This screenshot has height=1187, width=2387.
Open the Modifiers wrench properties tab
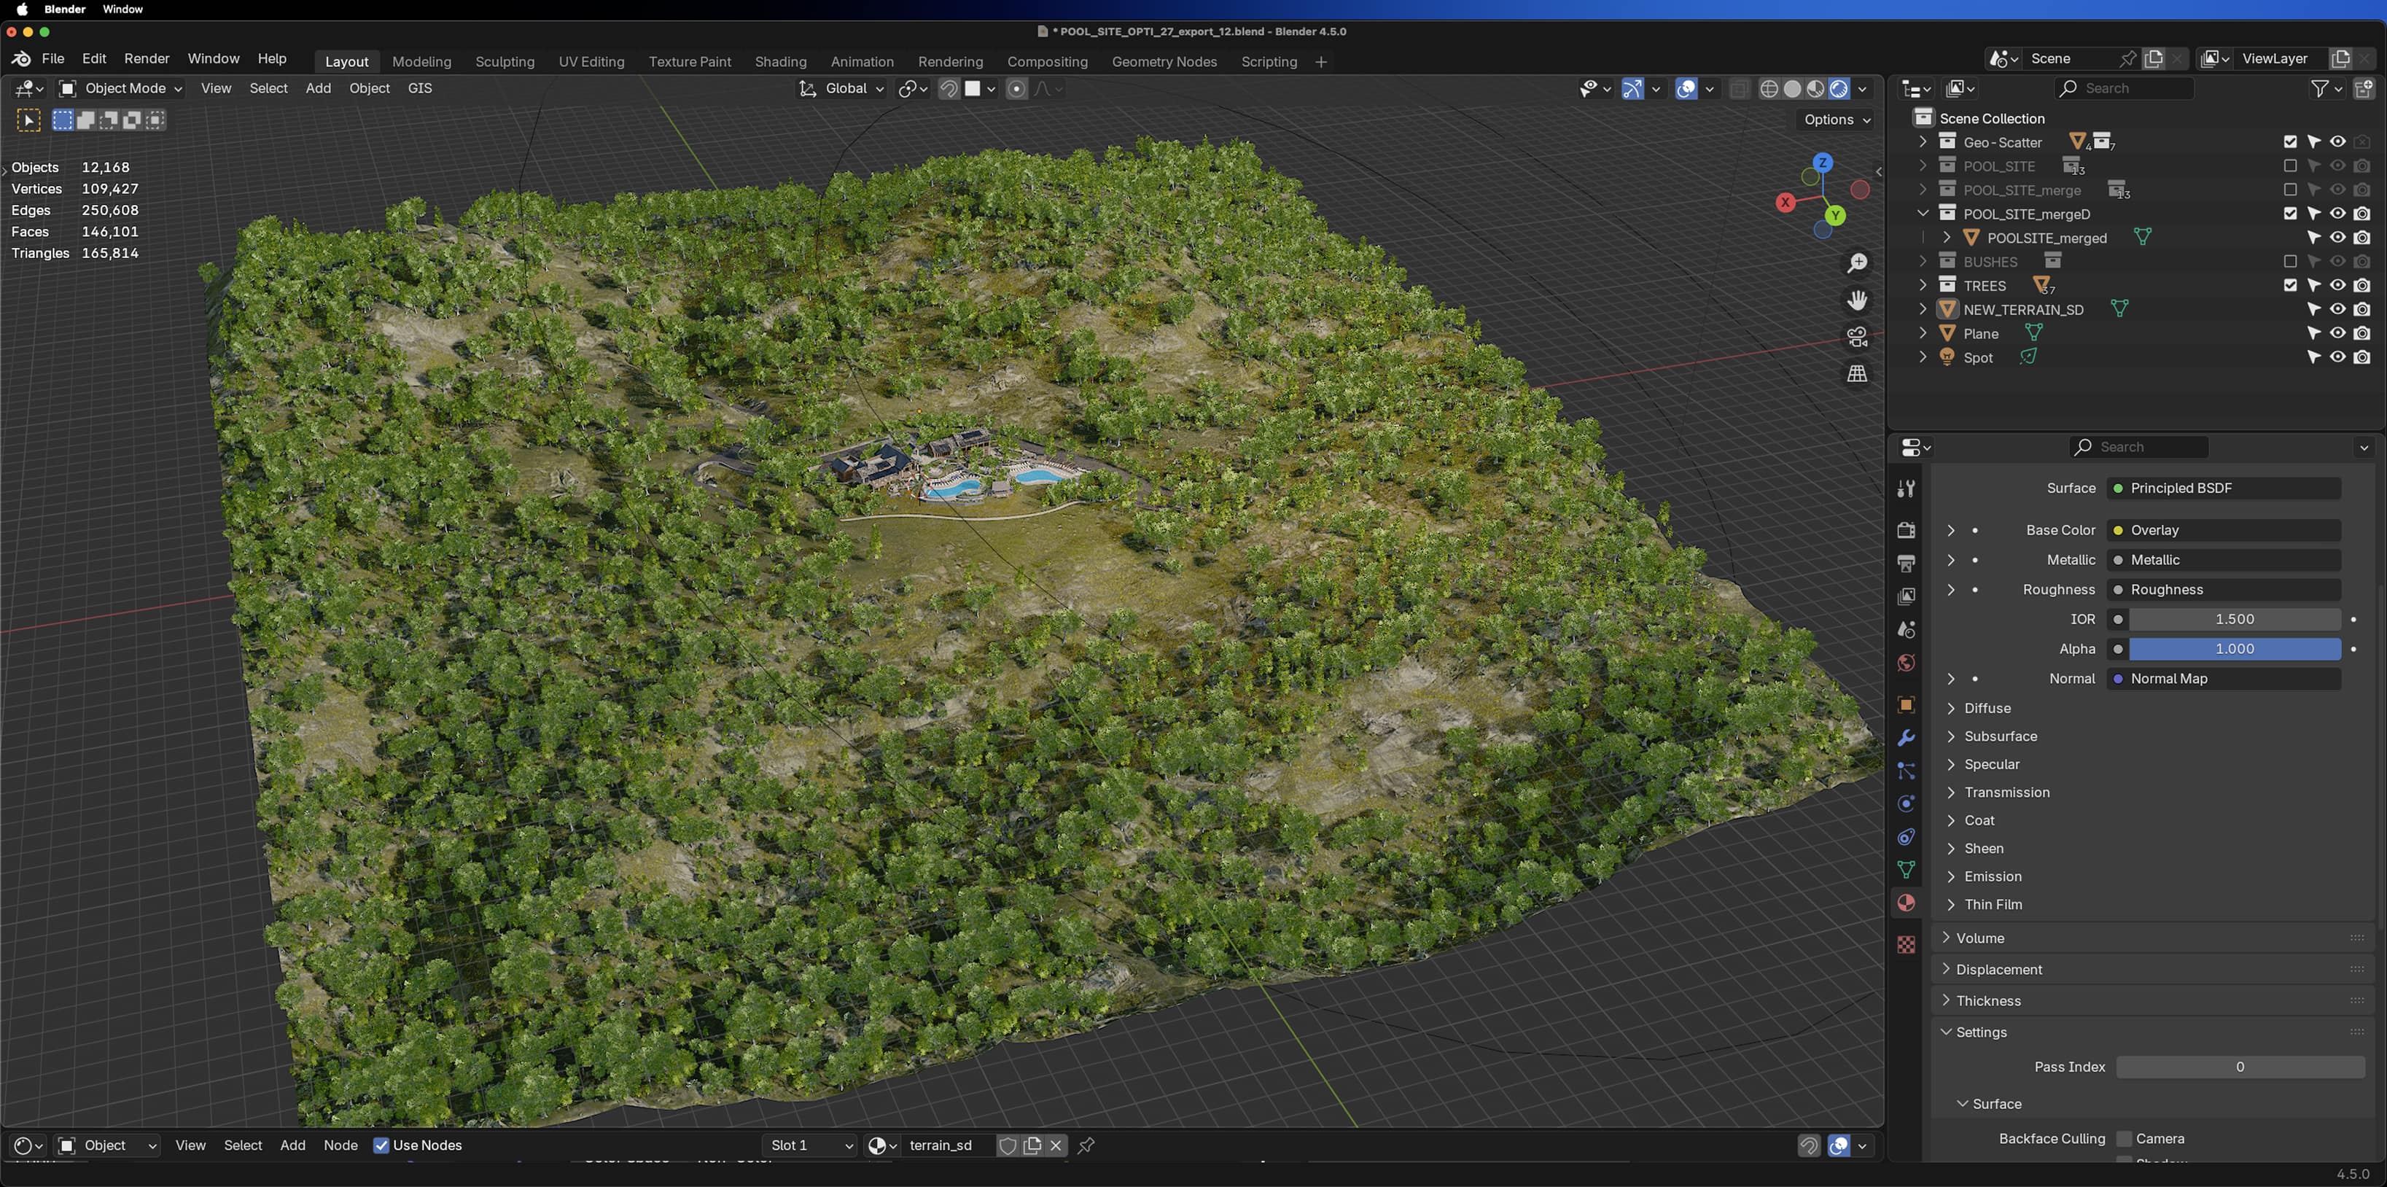[x=1906, y=739]
